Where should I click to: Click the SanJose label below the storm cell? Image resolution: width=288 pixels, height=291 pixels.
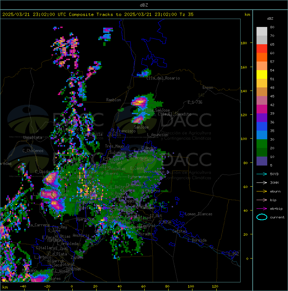point(141,127)
